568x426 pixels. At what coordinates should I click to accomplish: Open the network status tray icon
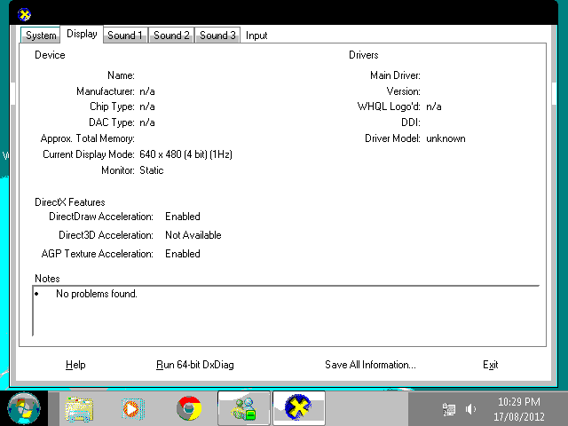coord(449,409)
